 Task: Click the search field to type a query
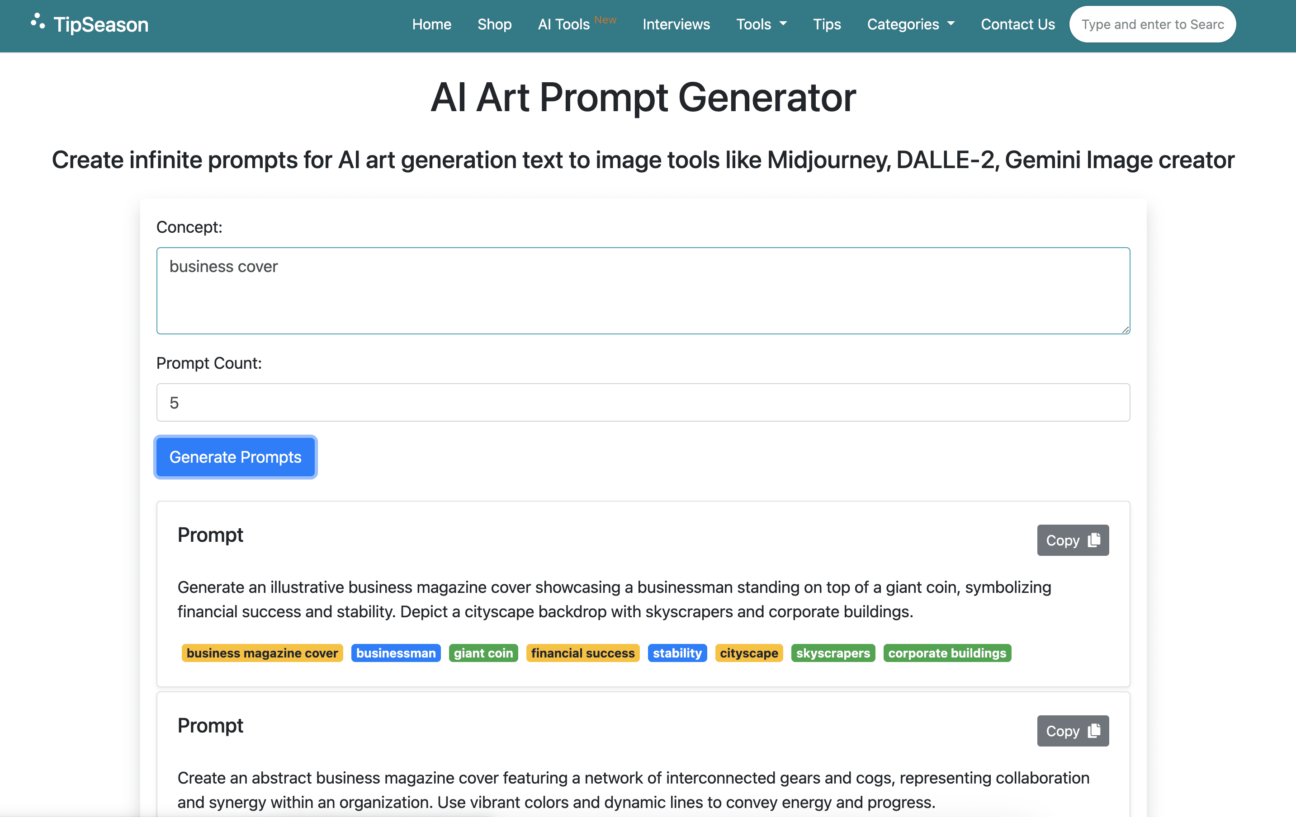click(x=1152, y=23)
